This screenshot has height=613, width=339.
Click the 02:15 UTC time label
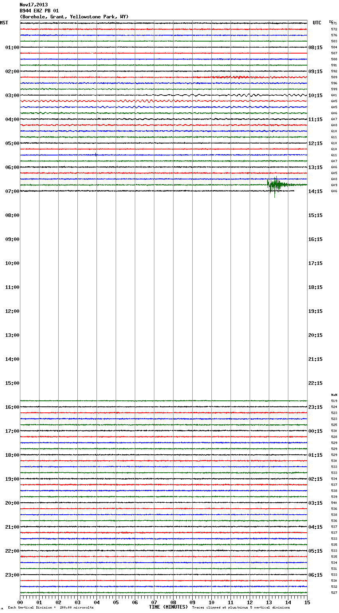tap(315, 479)
